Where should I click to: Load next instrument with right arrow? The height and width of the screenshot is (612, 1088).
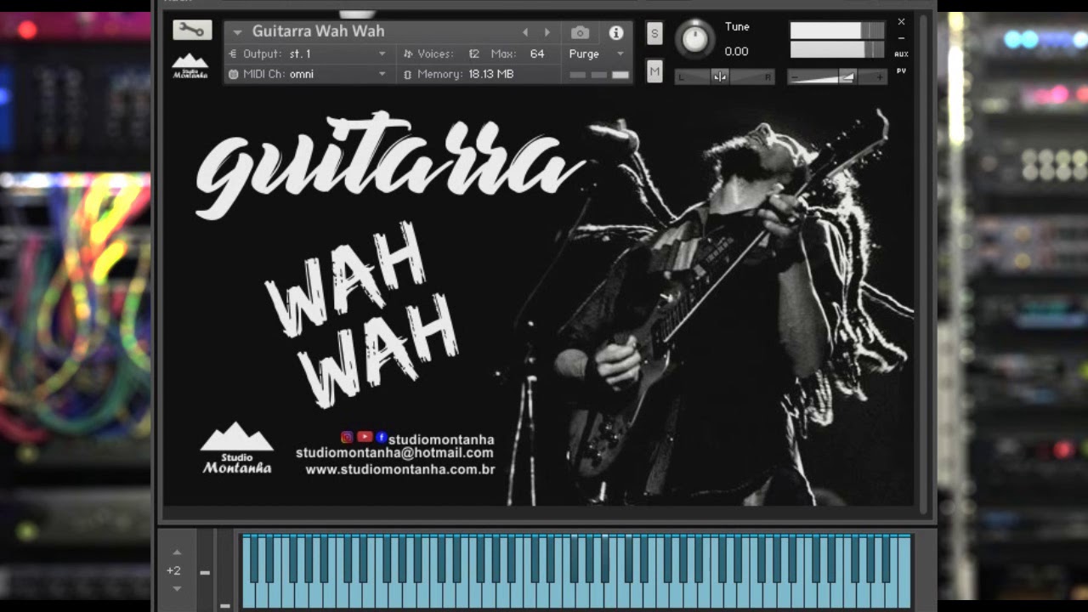click(x=547, y=32)
